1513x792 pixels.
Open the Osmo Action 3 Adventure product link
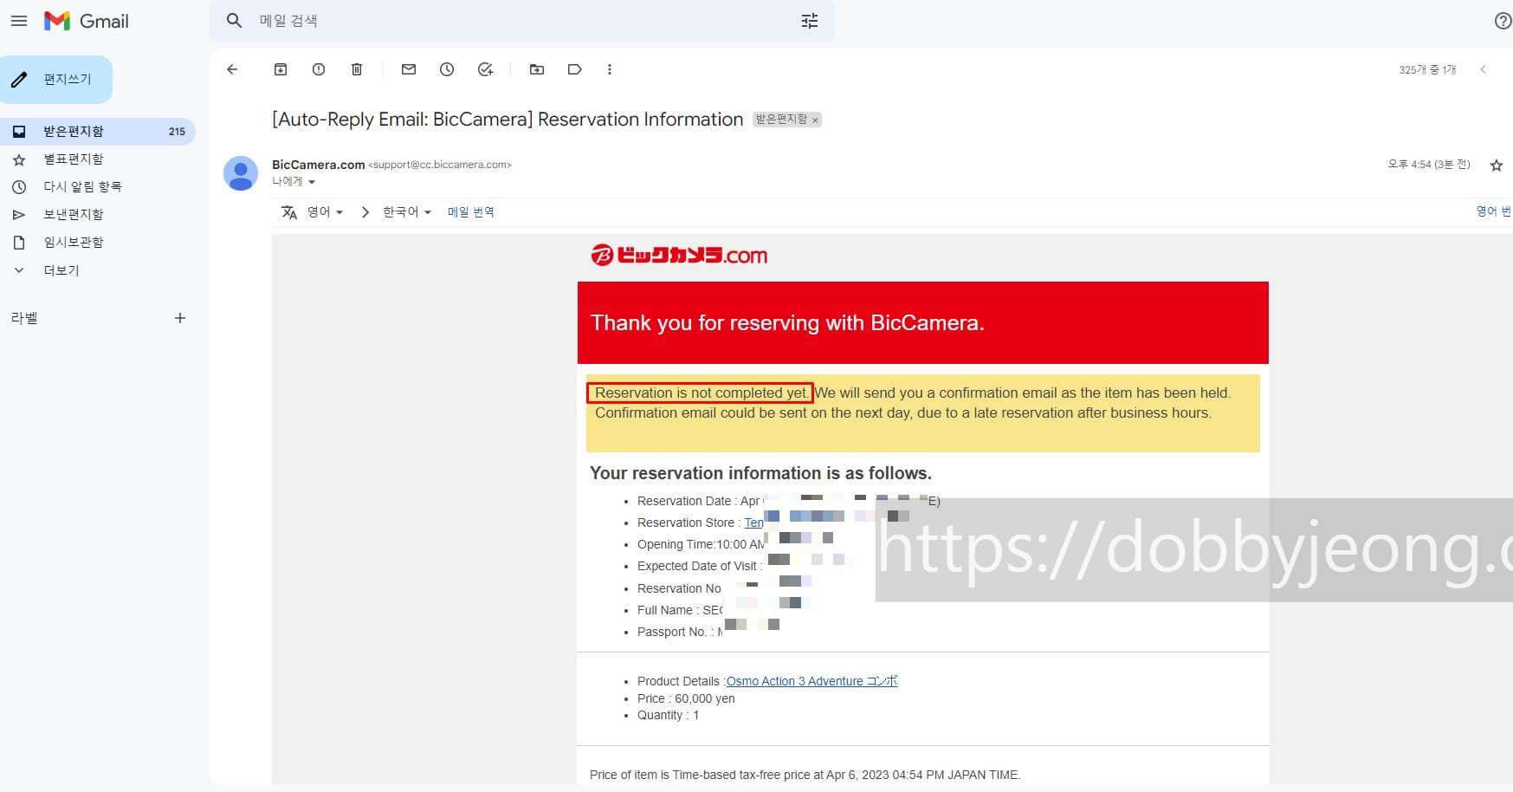(x=811, y=681)
